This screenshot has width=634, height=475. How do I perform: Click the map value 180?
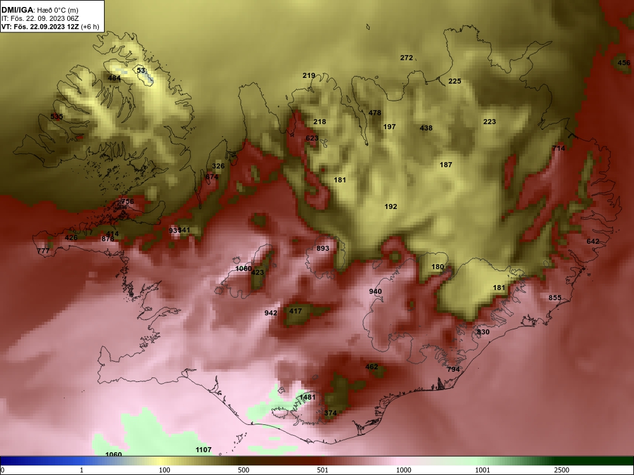pyautogui.click(x=437, y=267)
